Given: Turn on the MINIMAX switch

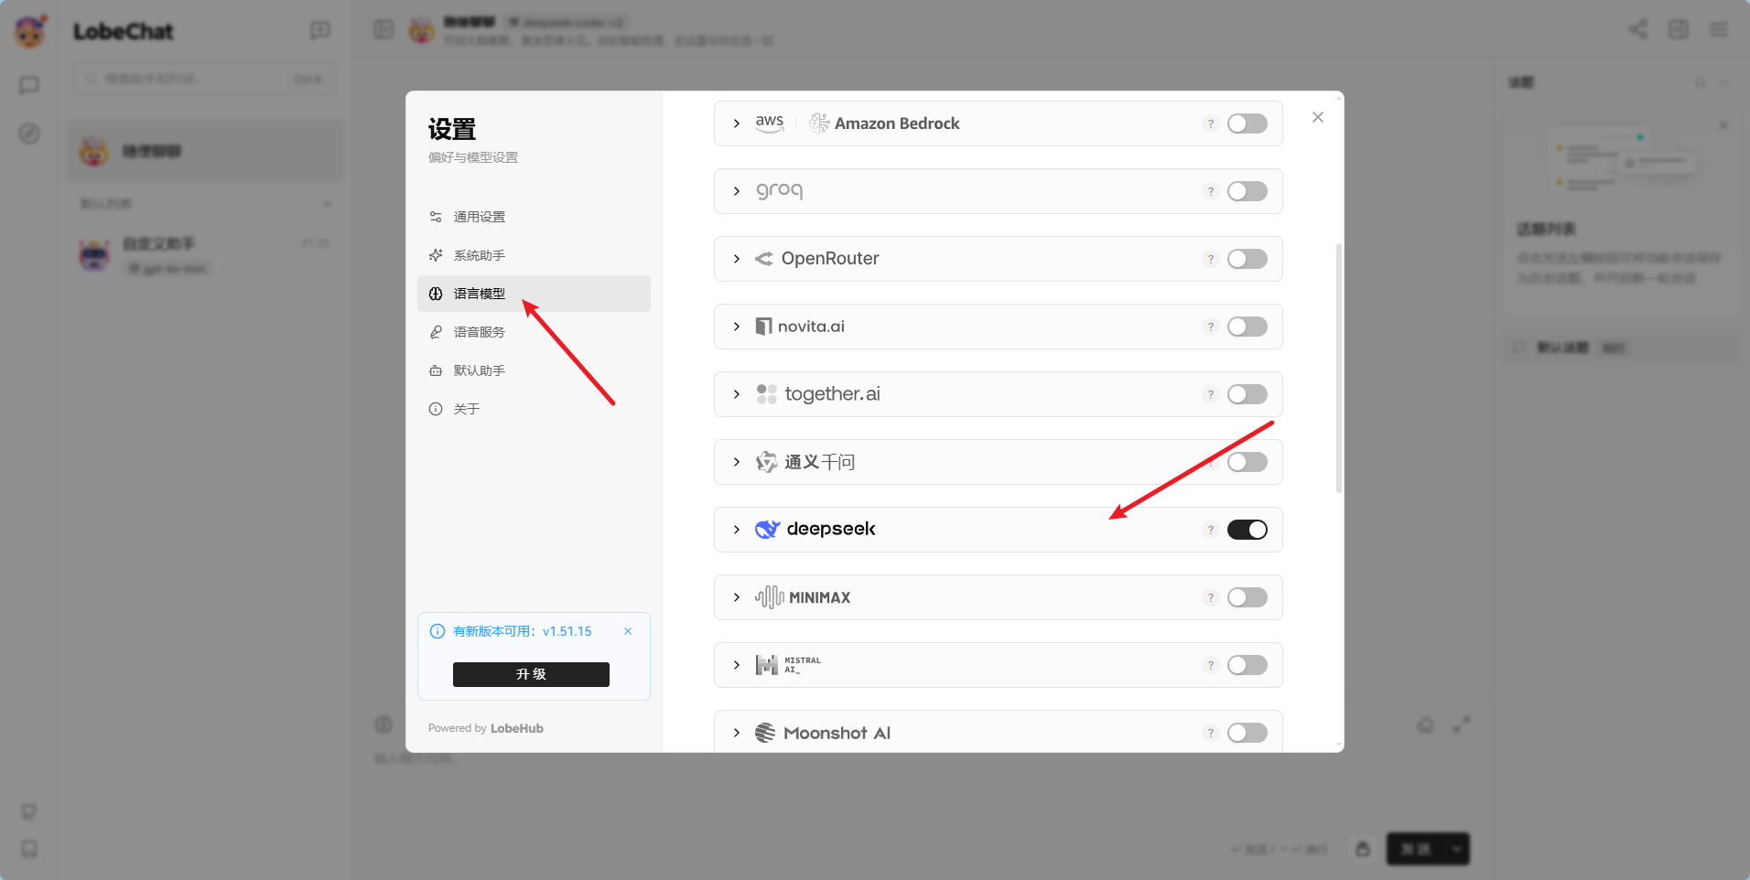Looking at the screenshot, I should pos(1247,597).
